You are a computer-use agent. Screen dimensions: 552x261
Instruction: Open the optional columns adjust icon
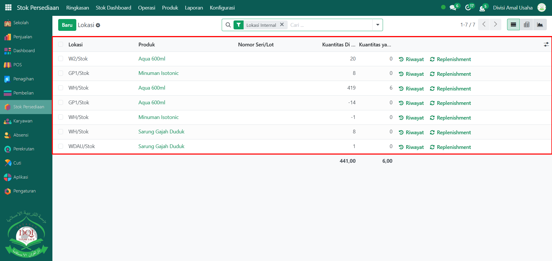point(546,45)
